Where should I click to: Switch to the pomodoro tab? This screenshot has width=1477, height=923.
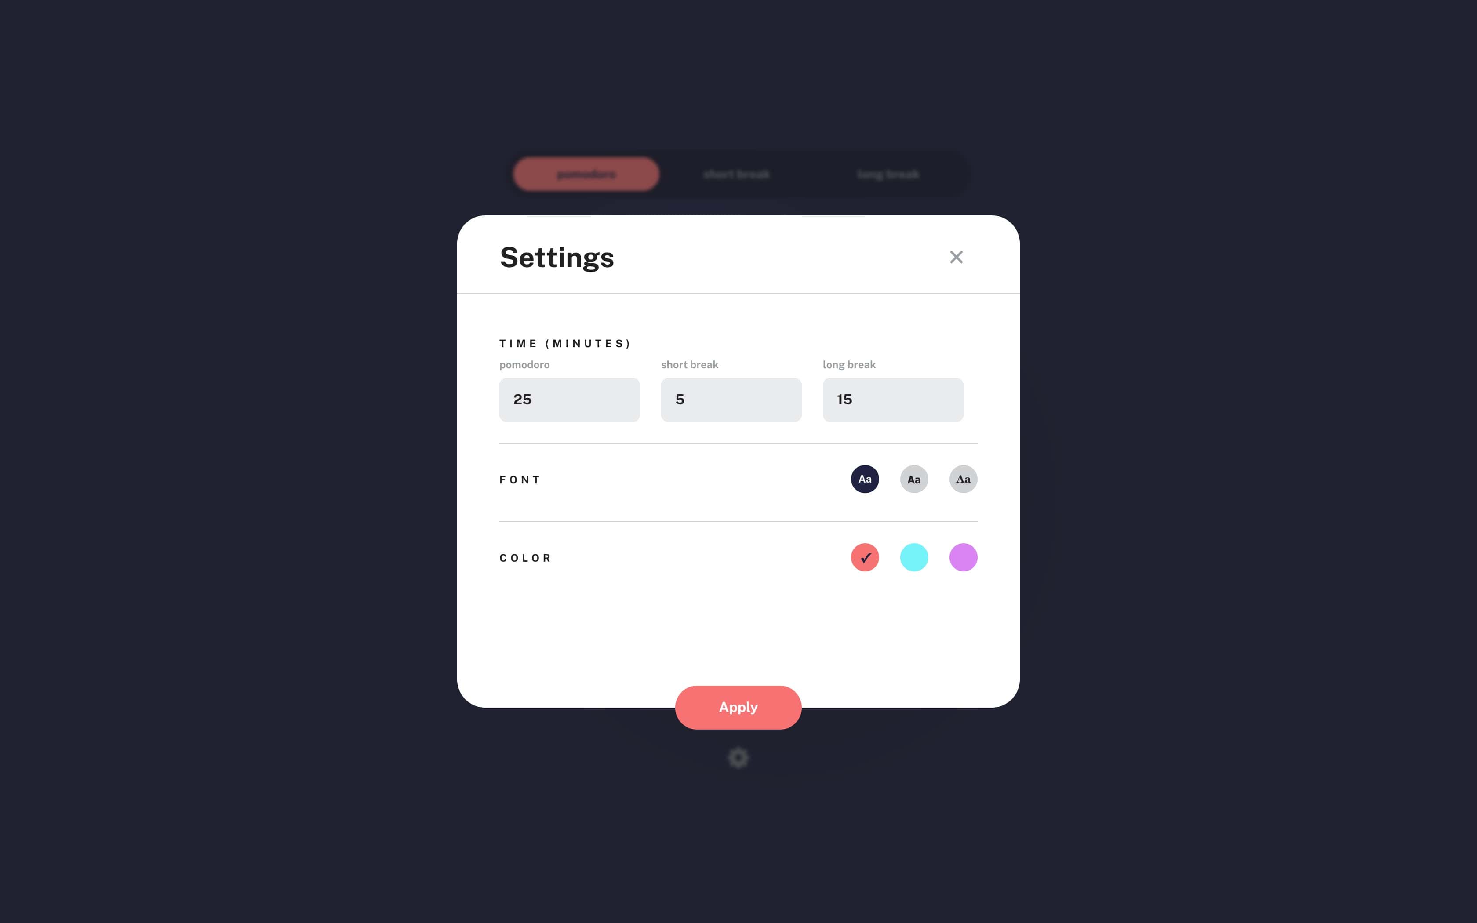pos(586,173)
